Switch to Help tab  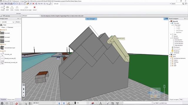pyautogui.click(x=181, y=99)
